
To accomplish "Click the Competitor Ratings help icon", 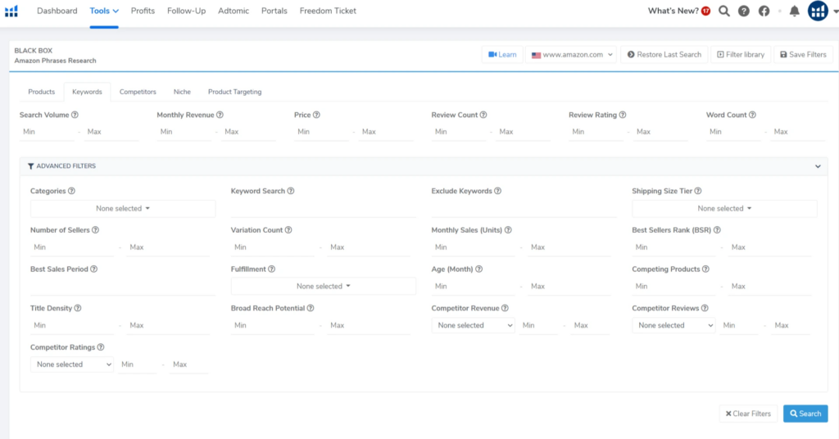I will [x=101, y=347].
